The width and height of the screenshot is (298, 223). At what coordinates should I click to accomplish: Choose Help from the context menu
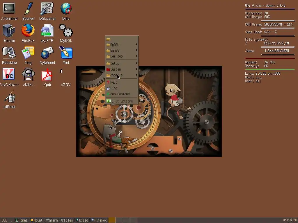coord(122,82)
